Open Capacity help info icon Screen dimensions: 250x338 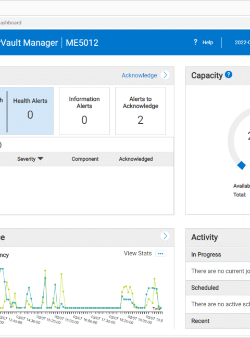[229, 74]
